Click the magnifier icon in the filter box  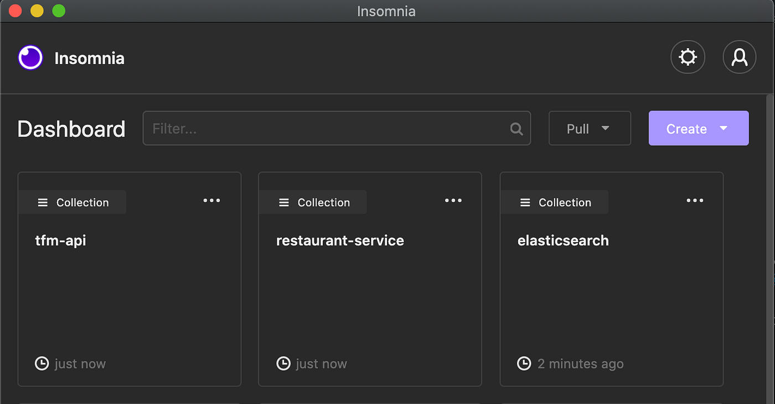(x=516, y=129)
